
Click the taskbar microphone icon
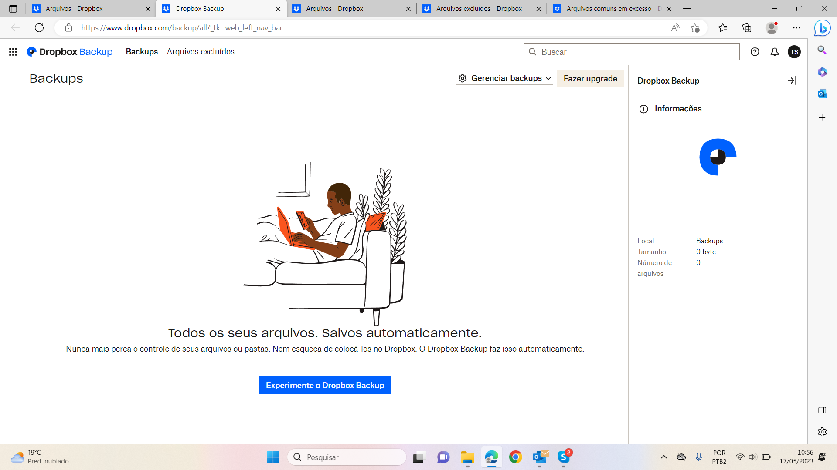699,457
